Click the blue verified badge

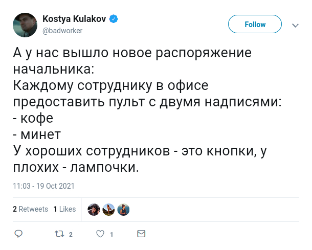click(114, 19)
